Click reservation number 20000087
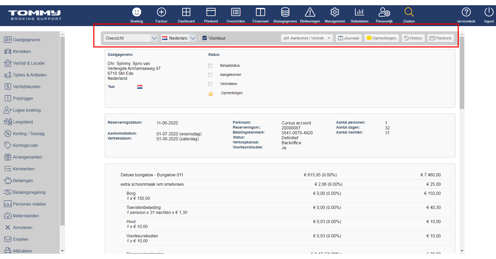Screen dimensions: 496x259 coord(291,128)
